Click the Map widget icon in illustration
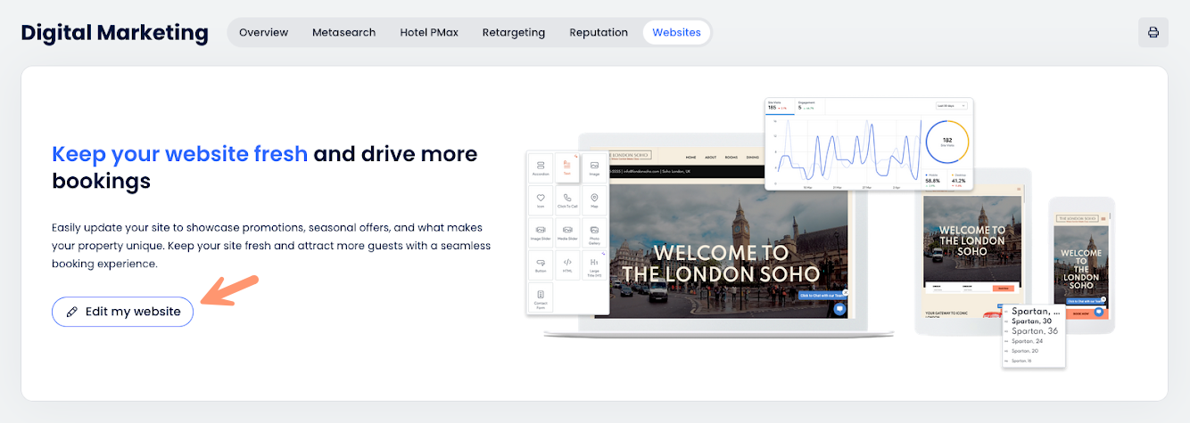The width and height of the screenshot is (1190, 423). 594,199
